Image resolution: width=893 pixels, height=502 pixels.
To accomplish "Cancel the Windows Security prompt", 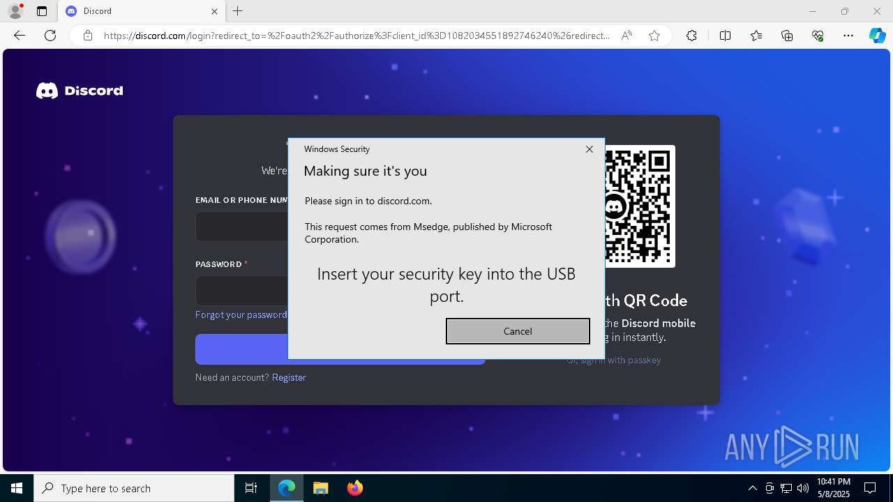I will 518,331.
